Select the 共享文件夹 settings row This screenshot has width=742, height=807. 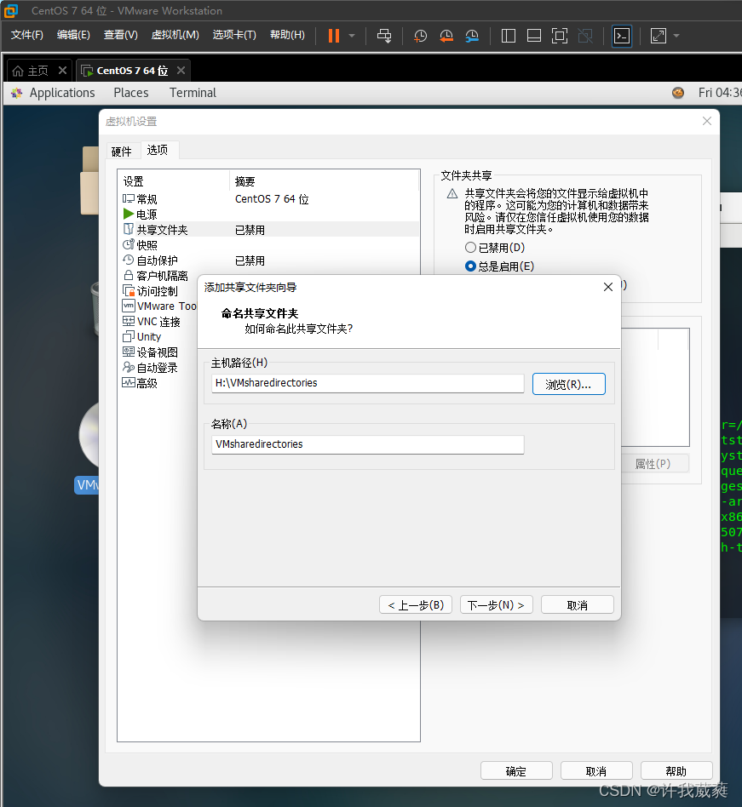pyautogui.click(x=267, y=230)
